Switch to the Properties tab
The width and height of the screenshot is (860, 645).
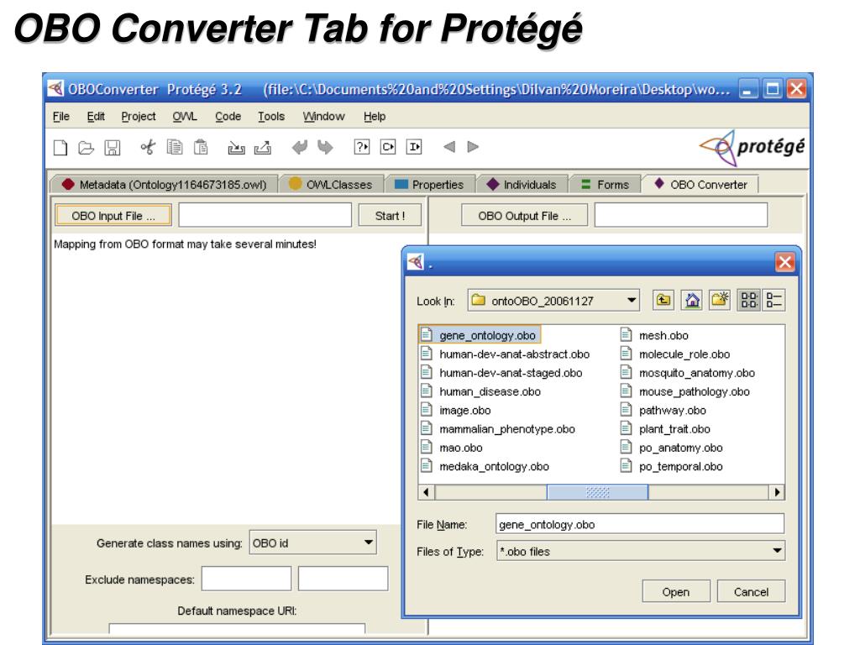point(429,184)
